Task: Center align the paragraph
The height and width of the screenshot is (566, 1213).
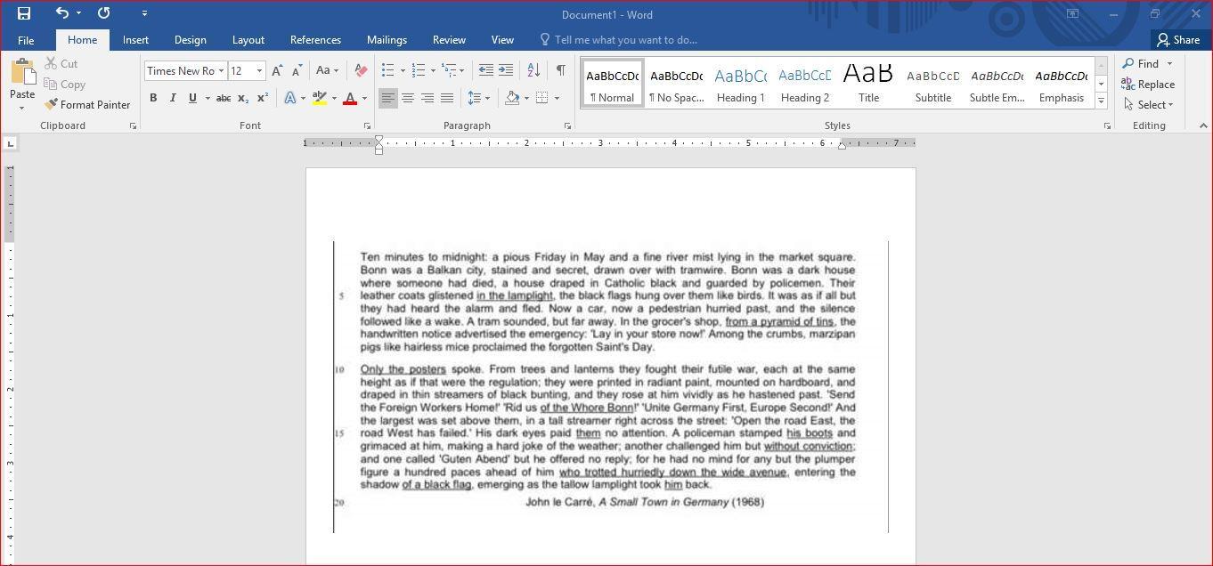Action: pos(407,98)
